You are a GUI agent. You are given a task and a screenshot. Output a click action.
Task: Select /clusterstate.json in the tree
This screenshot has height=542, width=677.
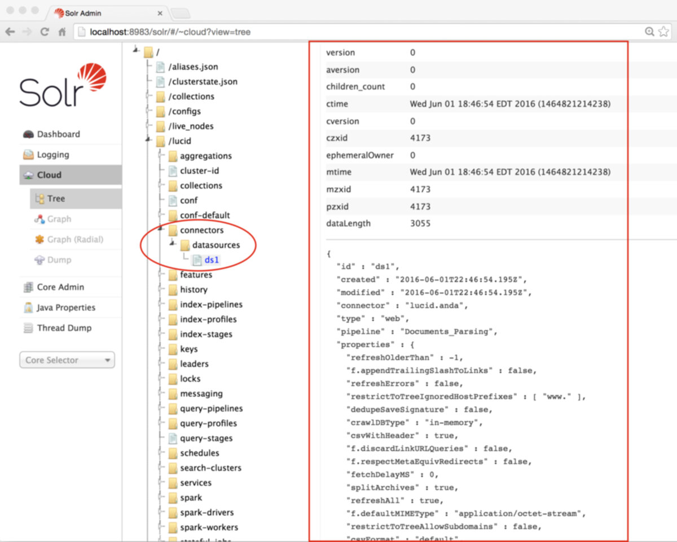[203, 81]
